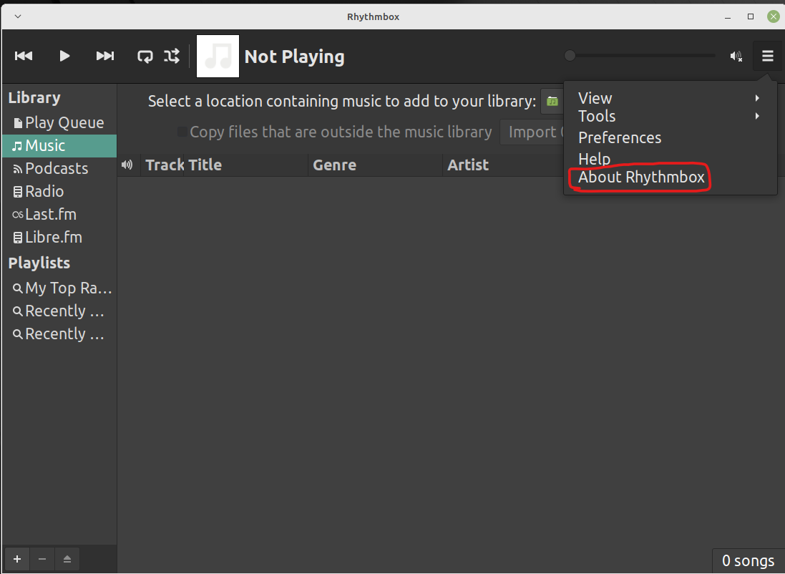Open the Radio source
785x574 pixels.
click(x=59, y=192)
